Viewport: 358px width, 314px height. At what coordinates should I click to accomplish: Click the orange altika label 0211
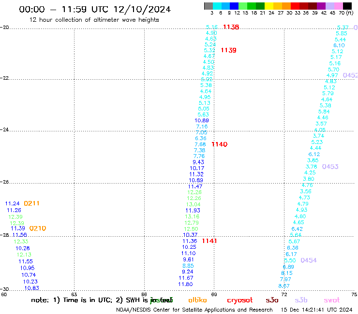coord(31,203)
